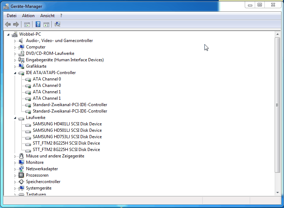Click the Grafikkarte display adapter icon
The width and height of the screenshot is (284, 208).
click(x=21, y=66)
